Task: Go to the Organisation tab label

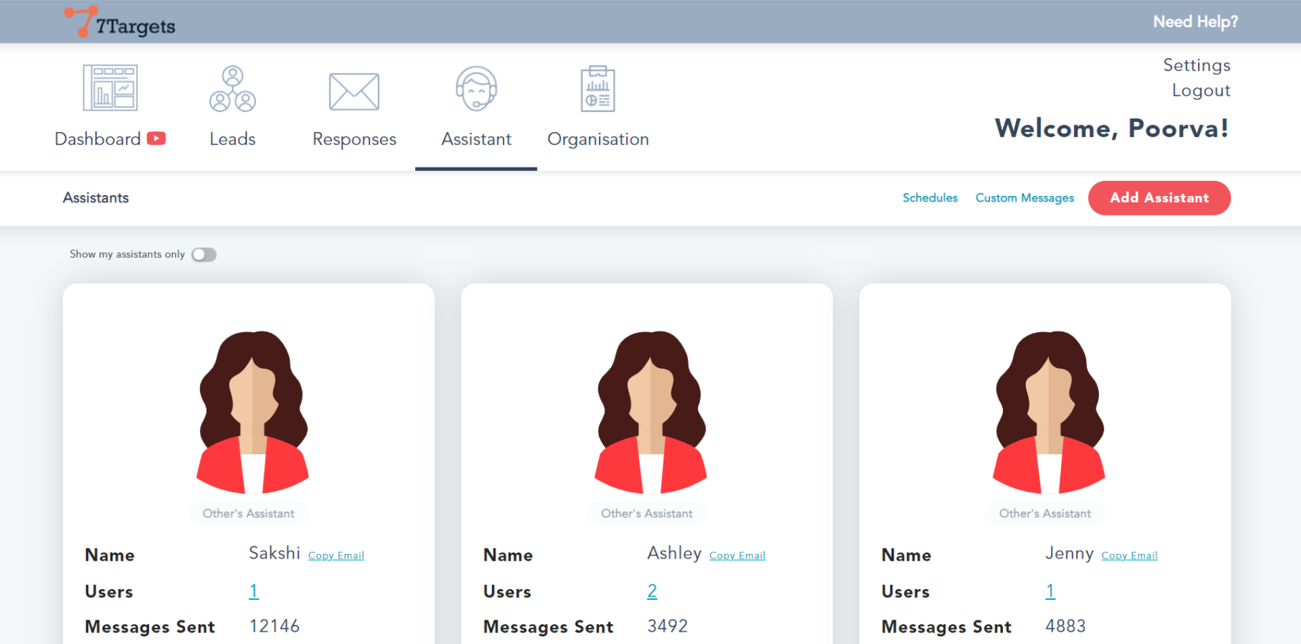Action: [598, 139]
